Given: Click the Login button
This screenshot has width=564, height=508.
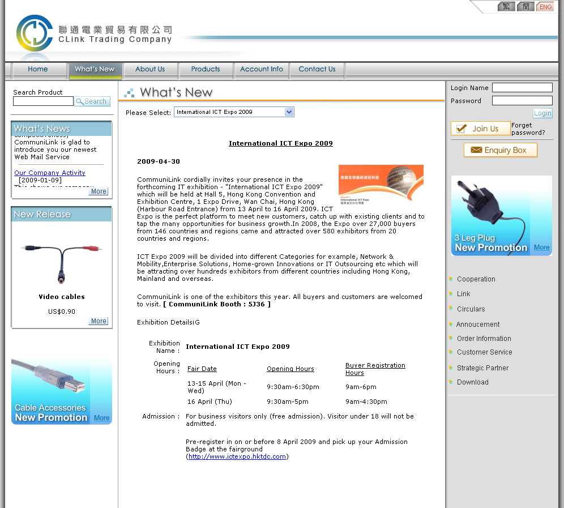Looking at the screenshot, I should coord(542,113).
